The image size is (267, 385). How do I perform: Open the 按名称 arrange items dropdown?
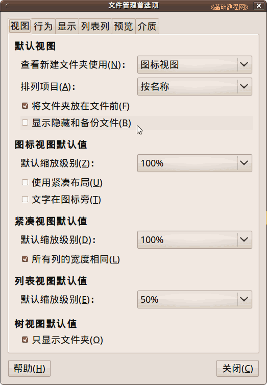pyautogui.click(x=195, y=86)
